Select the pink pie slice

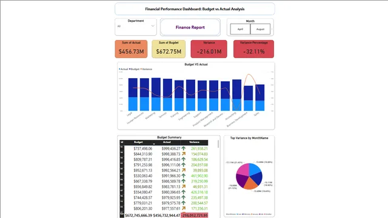click(243, 170)
